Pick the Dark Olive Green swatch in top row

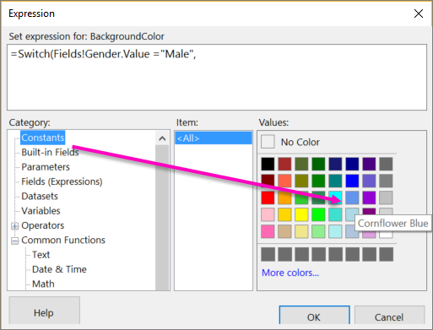301,164
